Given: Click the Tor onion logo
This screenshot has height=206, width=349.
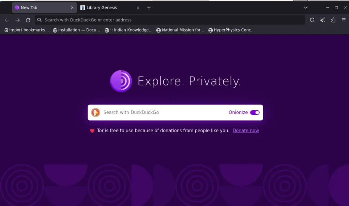Looking at the screenshot, I should [x=121, y=81].
